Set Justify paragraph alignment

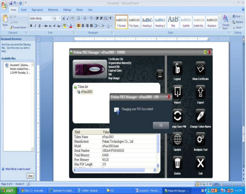point(91,26)
